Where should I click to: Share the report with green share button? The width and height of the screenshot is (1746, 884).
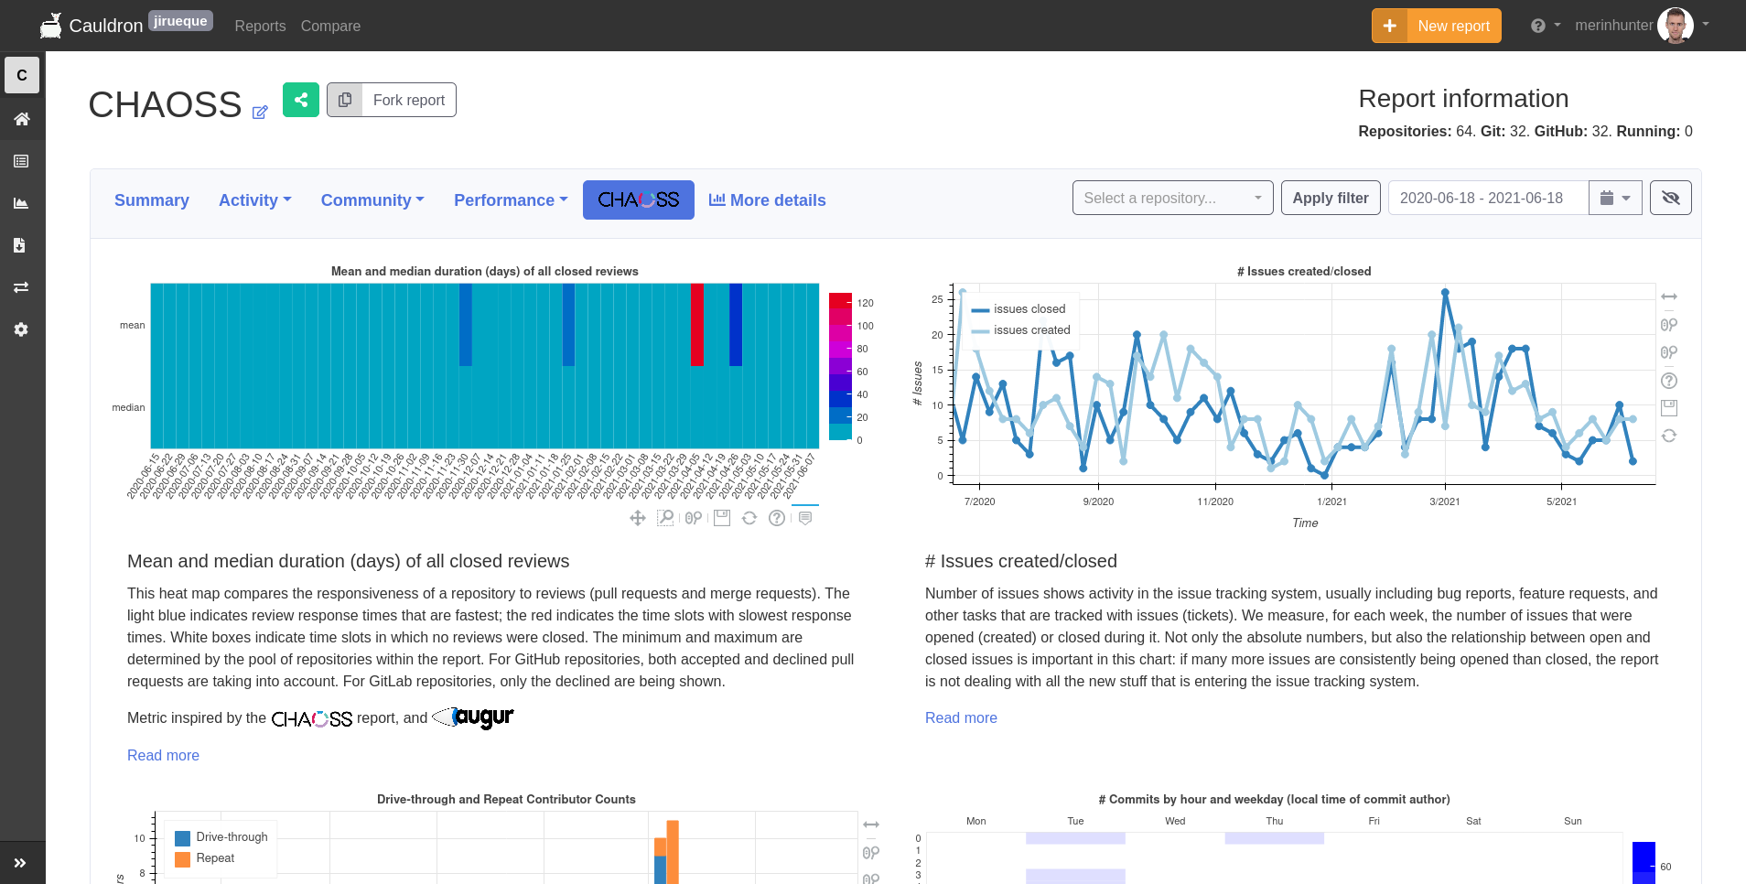point(301,100)
